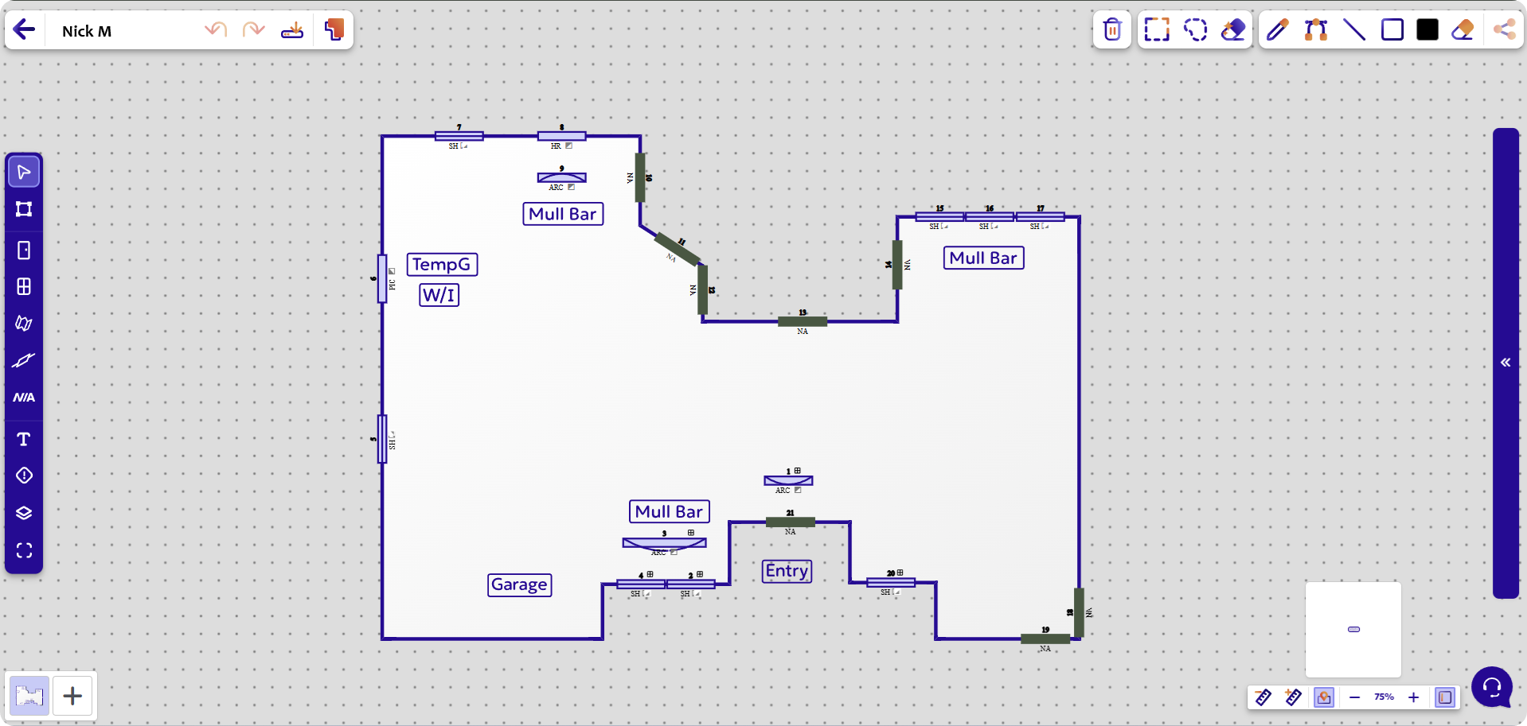Click the save/download icon in top bar

click(x=292, y=30)
